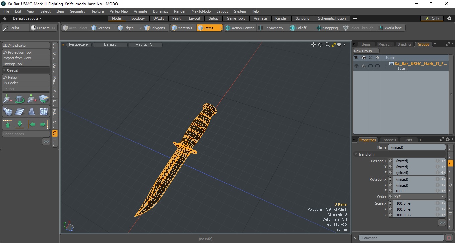Click the render camera column header icon

[363, 58]
